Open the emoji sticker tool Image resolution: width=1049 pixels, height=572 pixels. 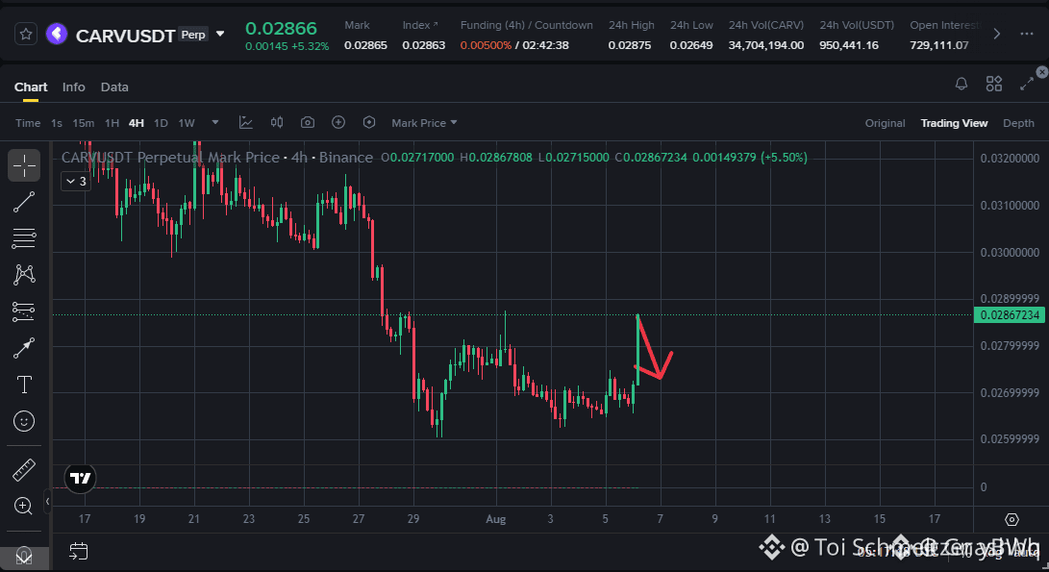click(x=24, y=421)
